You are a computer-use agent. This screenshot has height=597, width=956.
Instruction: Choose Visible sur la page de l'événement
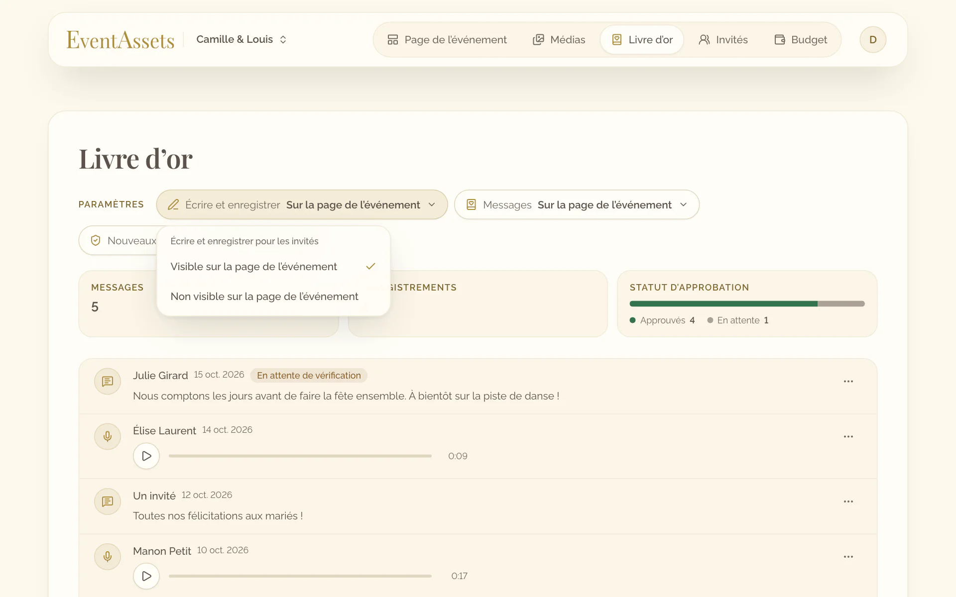[x=273, y=267]
